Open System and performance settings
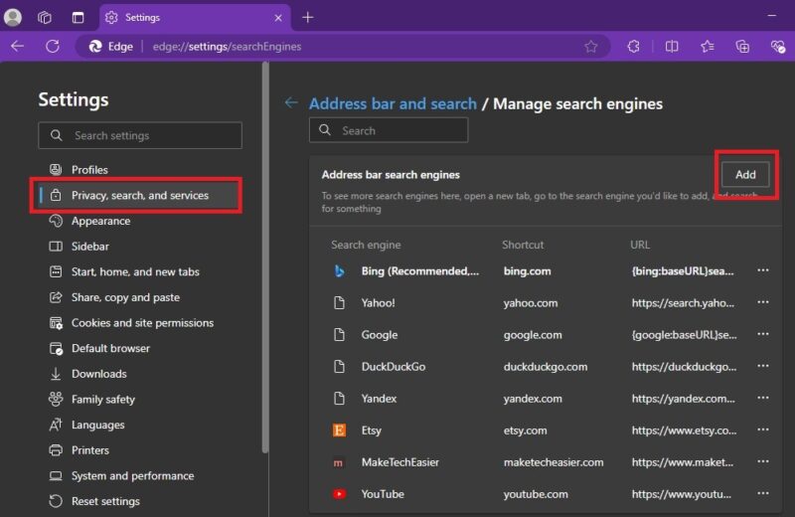 (132, 476)
